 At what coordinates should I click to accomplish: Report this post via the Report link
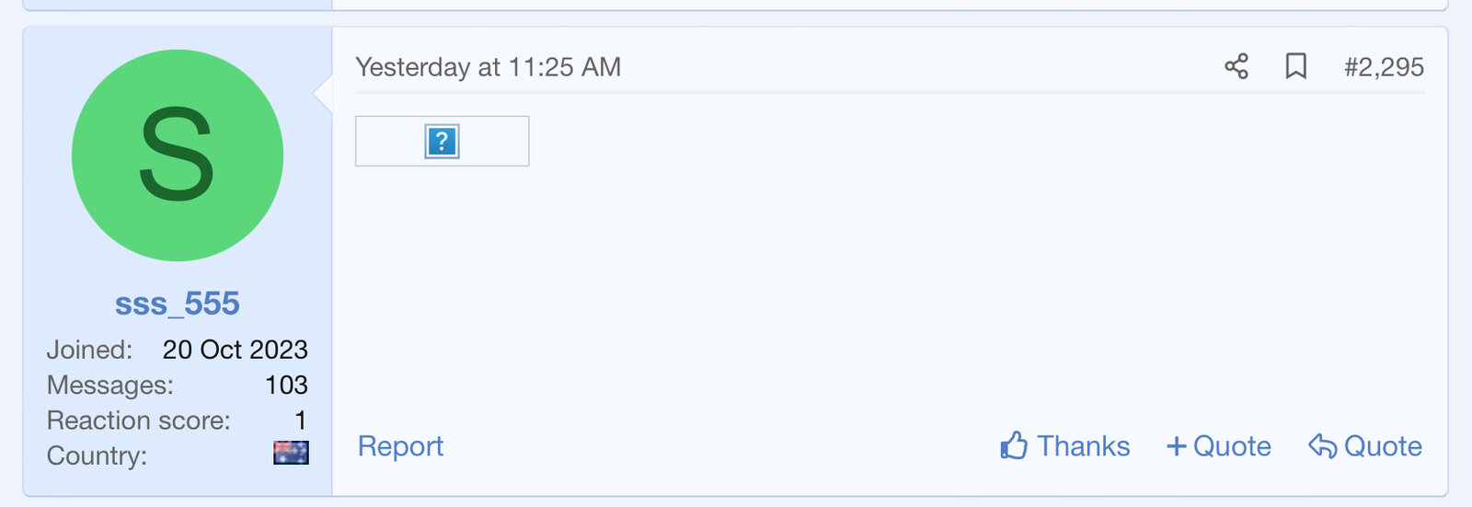click(x=400, y=446)
